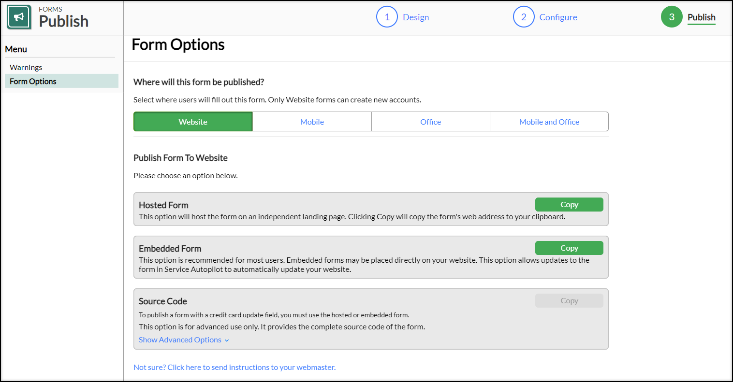Click the step 2 Configure circle
733x382 pixels.
523,17
